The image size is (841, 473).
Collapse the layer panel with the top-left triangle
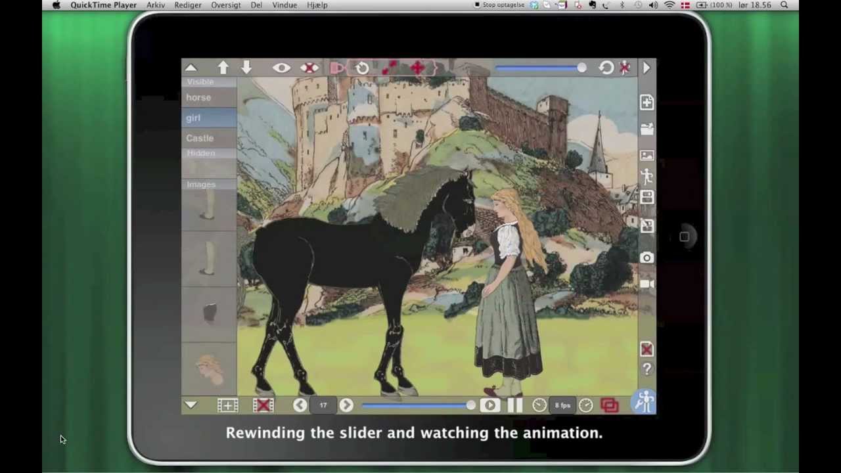point(191,68)
